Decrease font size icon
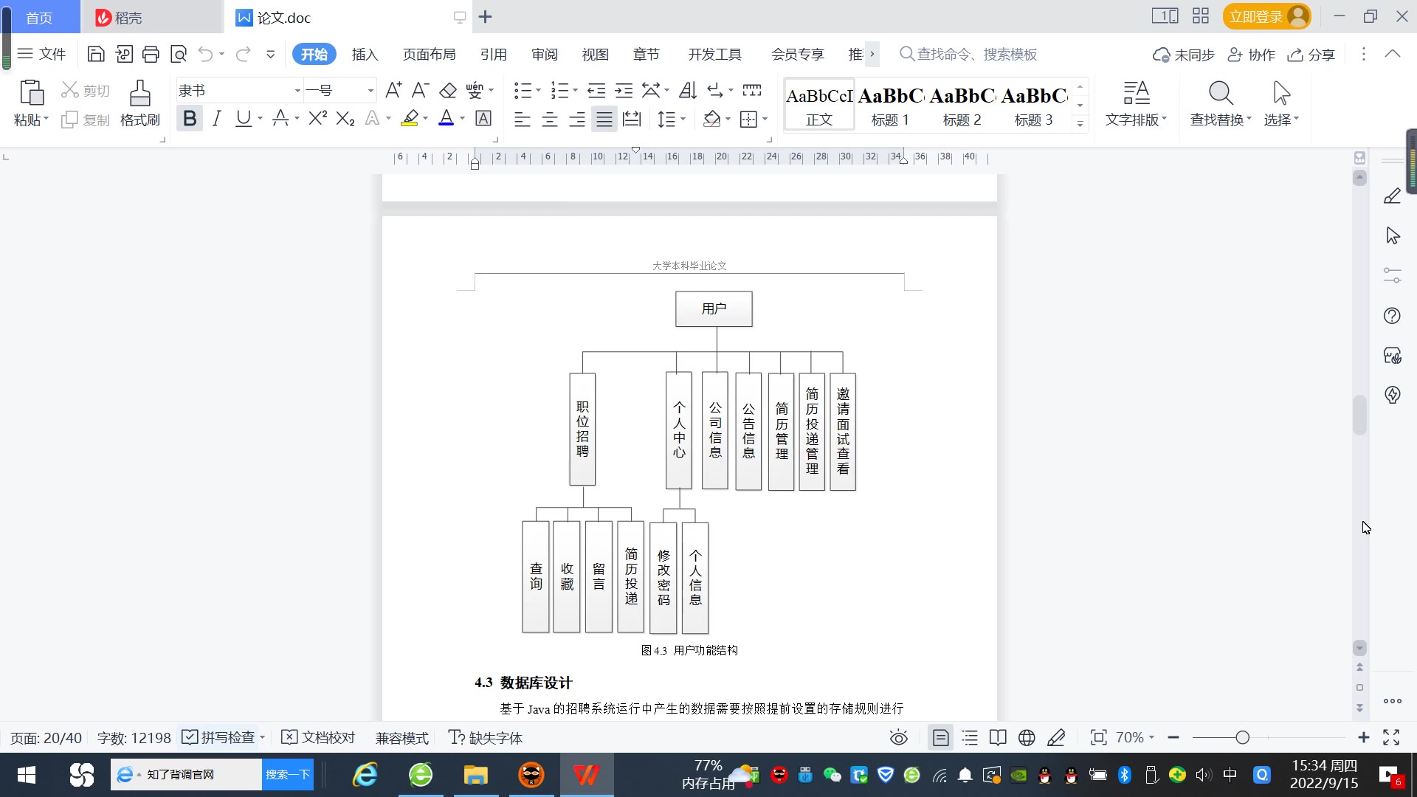Image resolution: width=1417 pixels, height=797 pixels. click(x=420, y=90)
